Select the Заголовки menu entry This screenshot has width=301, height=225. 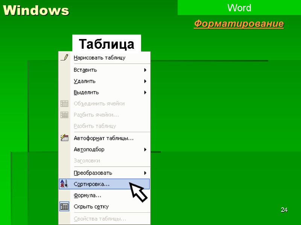click(x=104, y=161)
